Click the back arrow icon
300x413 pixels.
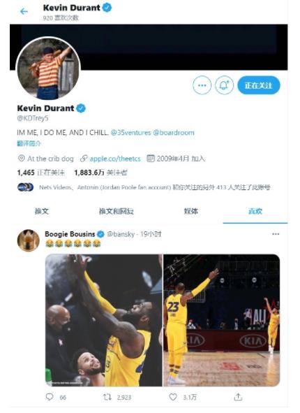tap(24, 11)
